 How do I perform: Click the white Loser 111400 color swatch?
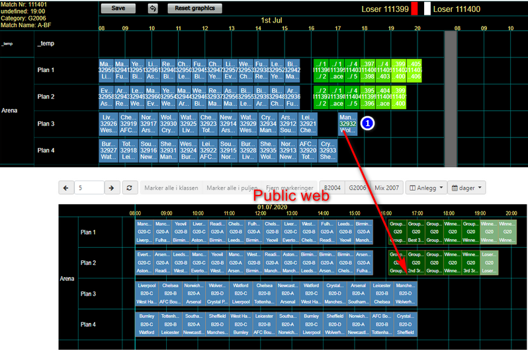pos(427,9)
